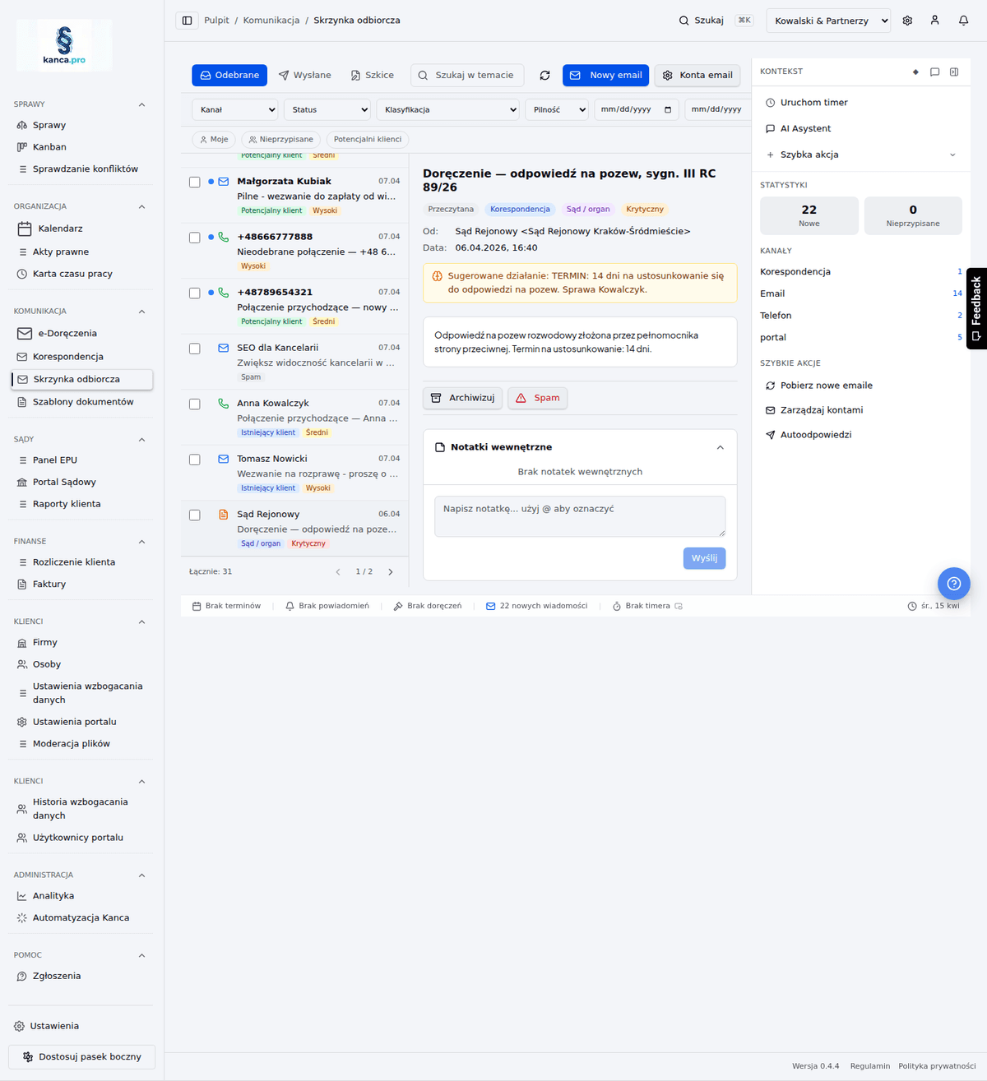987x1081 pixels.
Task: Open the Skrzynka odbiorcza sidebar icon
Action: [21, 379]
